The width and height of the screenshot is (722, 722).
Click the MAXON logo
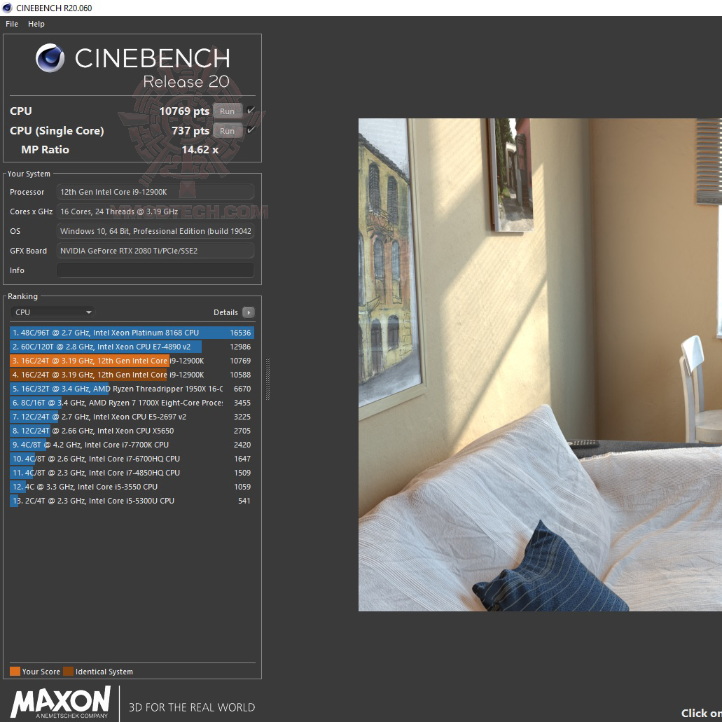coord(61,702)
